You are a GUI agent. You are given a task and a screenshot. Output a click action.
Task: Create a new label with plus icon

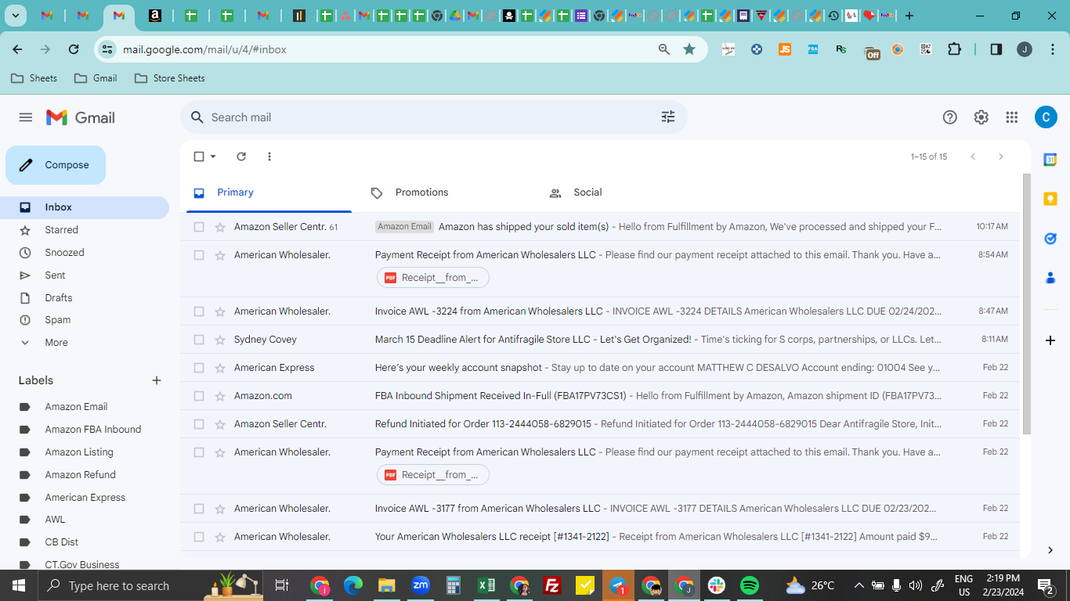pos(157,380)
